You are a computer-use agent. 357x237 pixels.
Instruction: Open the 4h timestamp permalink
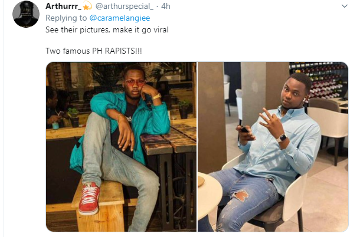[x=166, y=7]
